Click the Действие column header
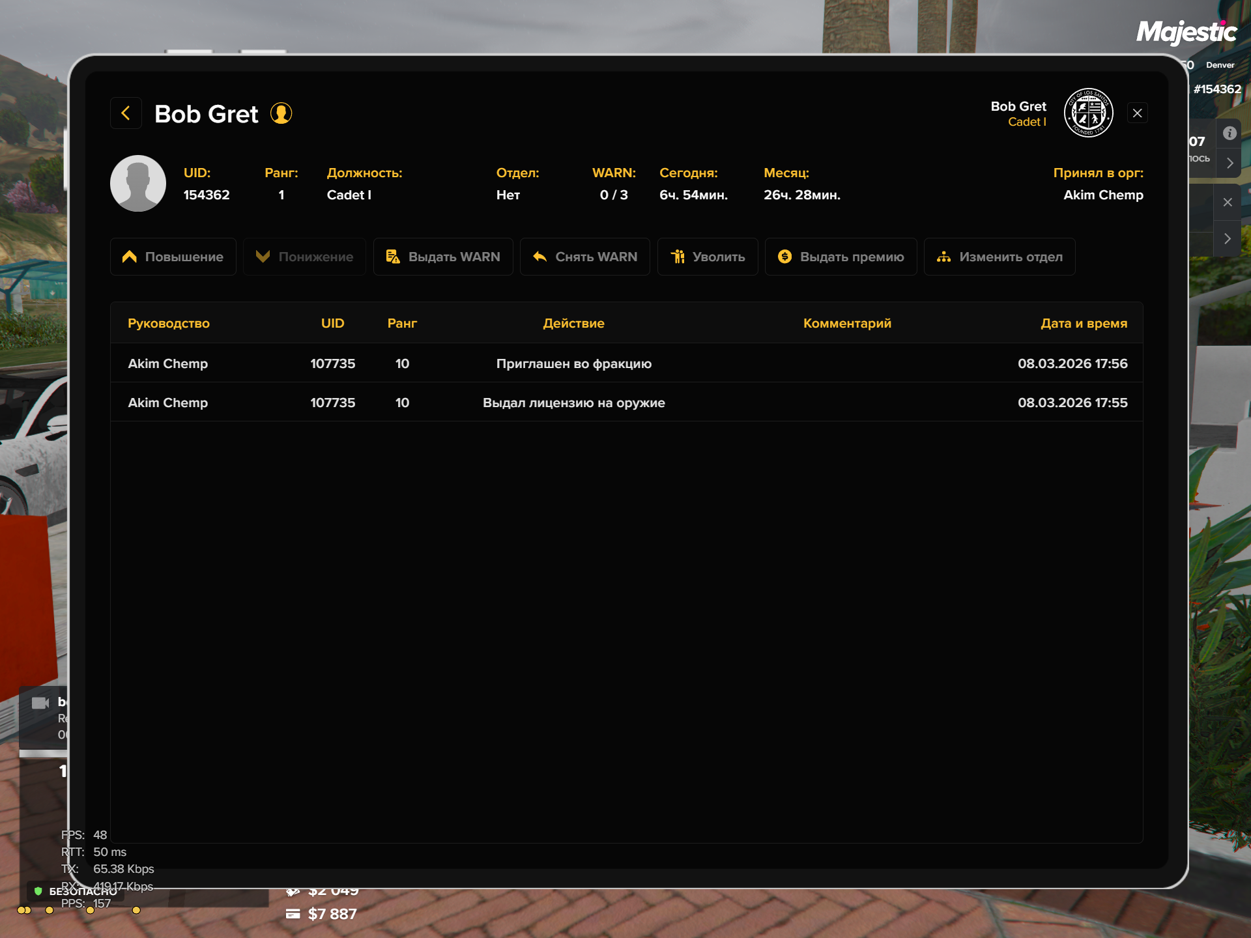This screenshot has height=938, width=1251. point(573,323)
